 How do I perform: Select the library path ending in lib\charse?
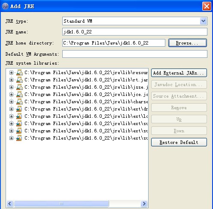tap(86, 102)
